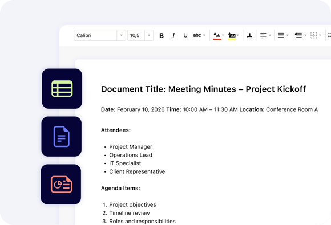
Task: Open the text document app icon
Action: [62, 137]
